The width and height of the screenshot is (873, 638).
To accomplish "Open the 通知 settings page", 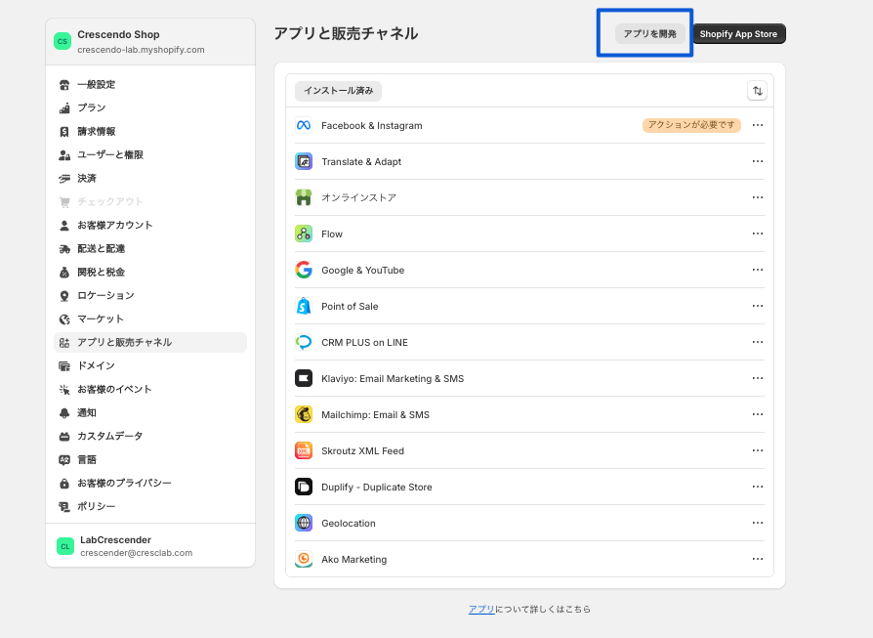I will (x=87, y=413).
